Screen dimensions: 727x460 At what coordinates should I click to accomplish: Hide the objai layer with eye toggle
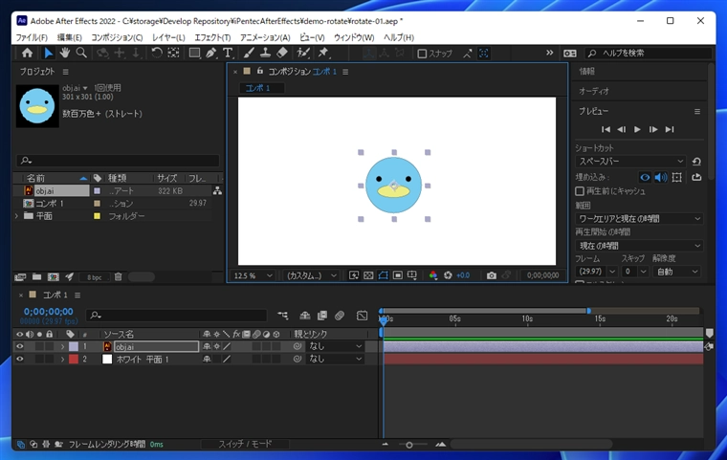click(19, 346)
